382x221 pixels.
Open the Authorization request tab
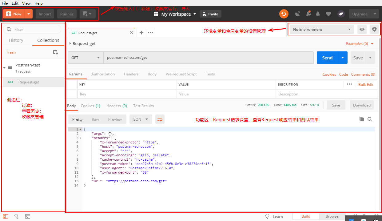[103, 74]
